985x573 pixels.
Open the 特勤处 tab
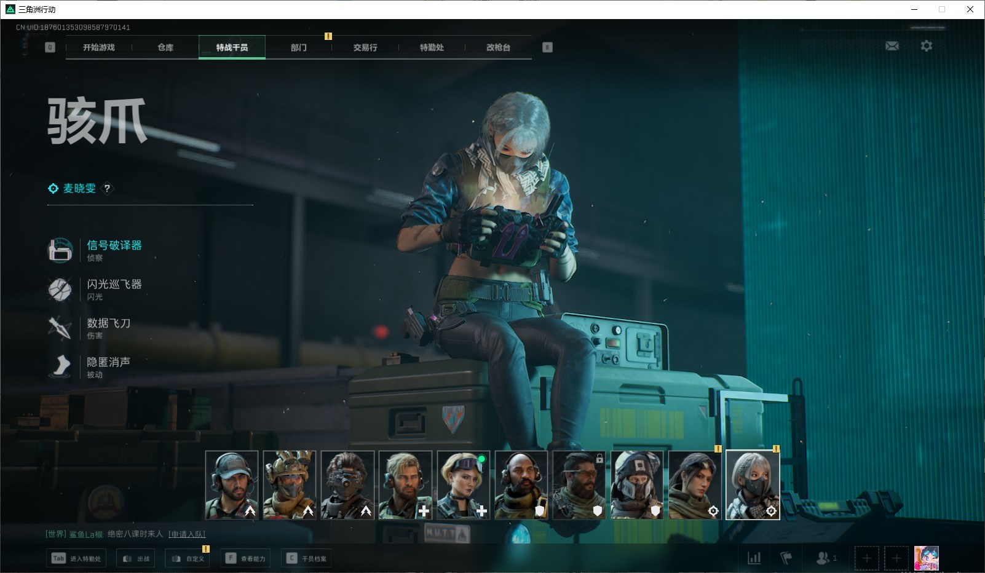pyautogui.click(x=432, y=47)
